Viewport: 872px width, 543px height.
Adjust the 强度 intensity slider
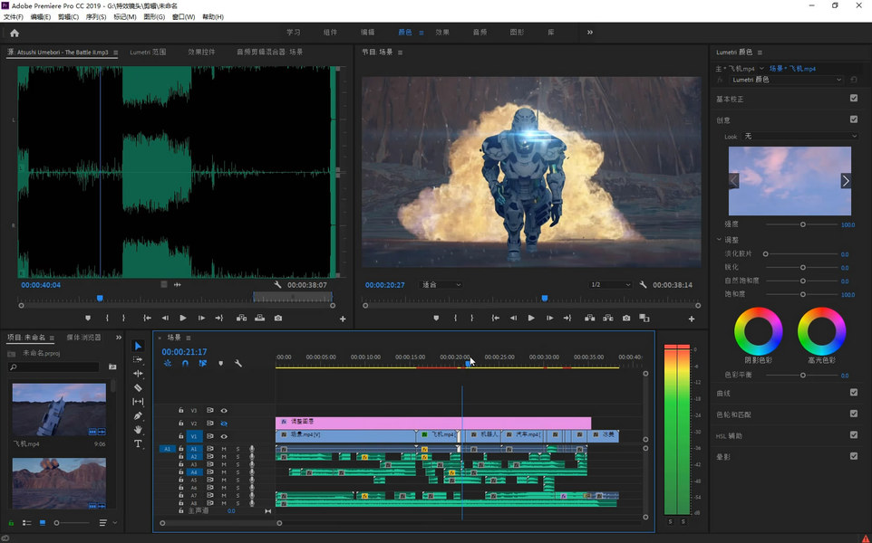pos(802,224)
